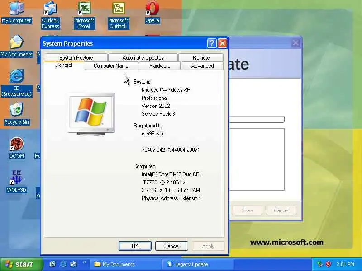Open the Opera browser shortcut

pyautogui.click(x=152, y=13)
